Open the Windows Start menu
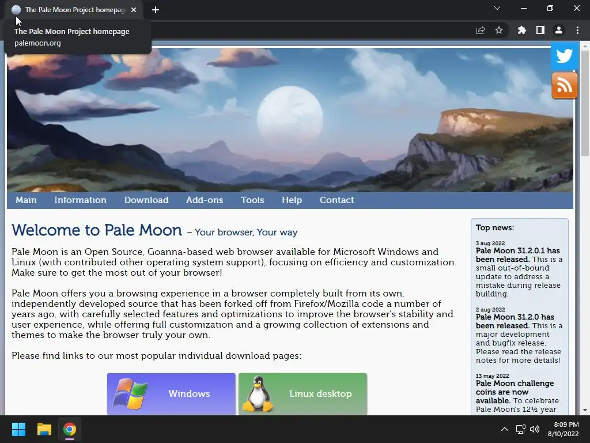 point(18,429)
